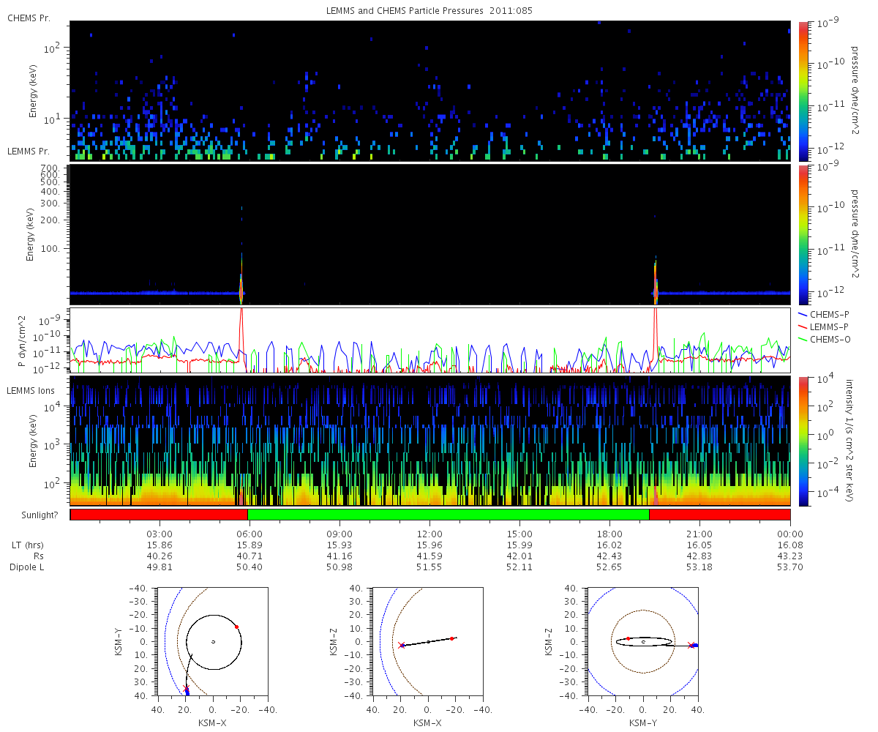This screenshot has width=878, height=732.
Task: Click the KSM-Y versus KSM-Z orbit plot
Action: tap(642, 641)
